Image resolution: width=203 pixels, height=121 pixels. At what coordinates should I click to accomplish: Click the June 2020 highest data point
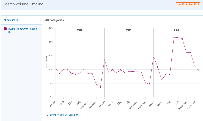coord(174,37)
